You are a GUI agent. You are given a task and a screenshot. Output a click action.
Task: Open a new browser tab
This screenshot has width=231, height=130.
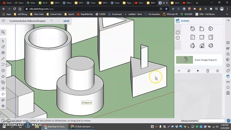coord(197,3)
